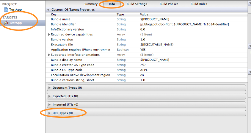Open the Build Phases tab
Image resolution: width=251 pixels, height=133 pixels.
click(169, 4)
